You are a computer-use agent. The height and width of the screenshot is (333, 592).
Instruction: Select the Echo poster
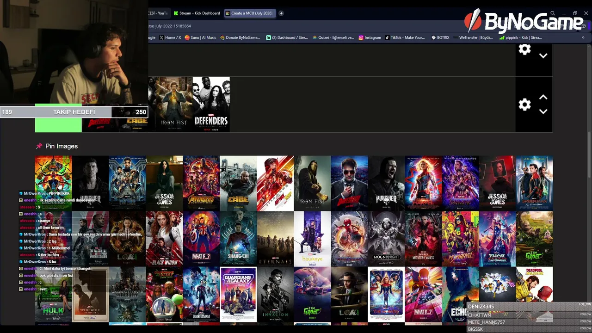(460, 294)
